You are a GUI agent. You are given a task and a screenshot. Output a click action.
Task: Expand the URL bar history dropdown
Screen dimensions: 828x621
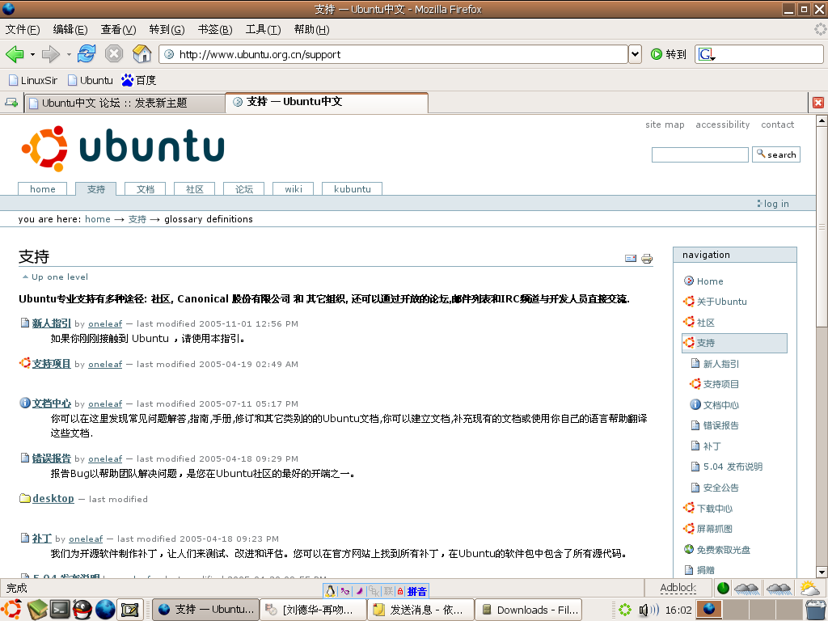pyautogui.click(x=635, y=54)
